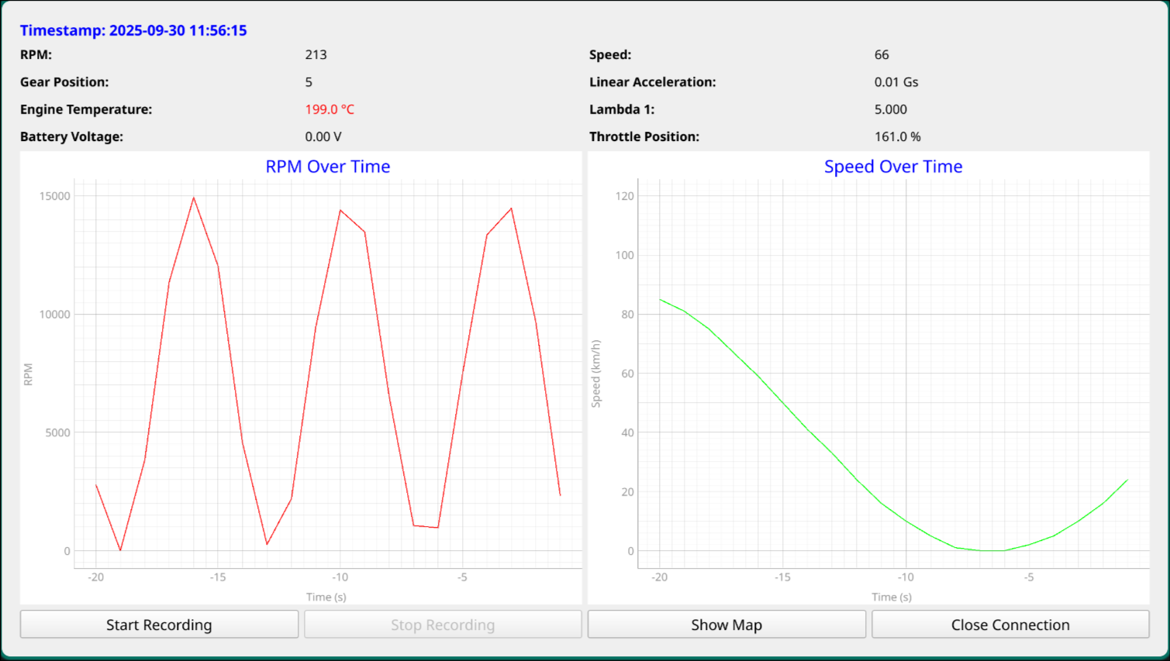Click the Engine Temperature label
Screen dimensions: 1170x661
click(86, 109)
